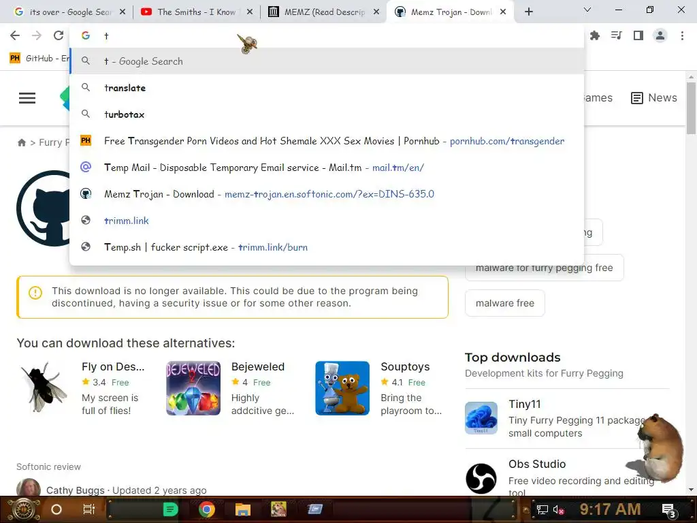This screenshot has width=697, height=523.
Task: Open the Chrome three-dot menu
Action: (x=682, y=35)
